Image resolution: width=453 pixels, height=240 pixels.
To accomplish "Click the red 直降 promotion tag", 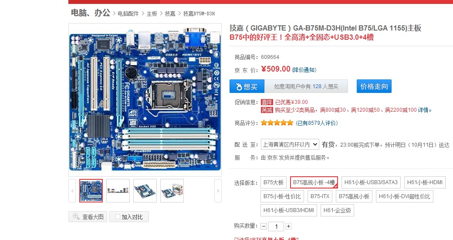I will click(267, 102).
